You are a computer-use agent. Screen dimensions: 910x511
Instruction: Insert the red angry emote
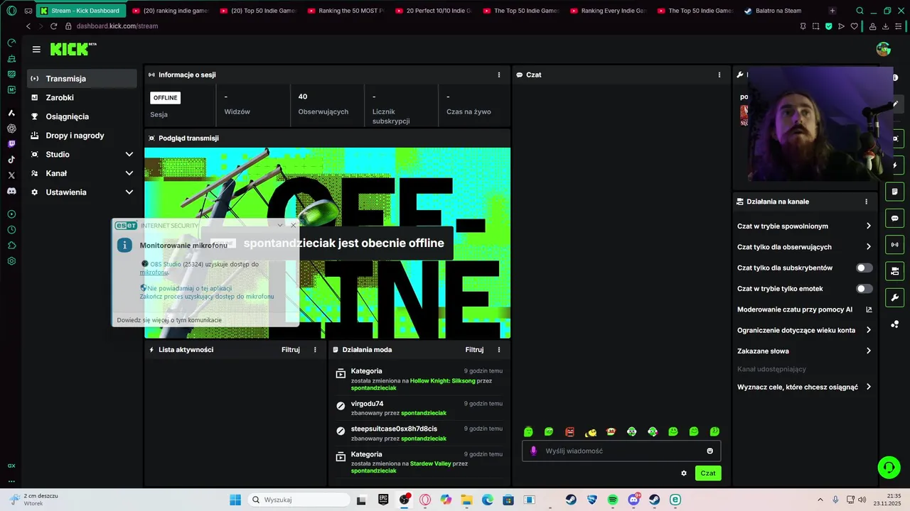(x=569, y=432)
